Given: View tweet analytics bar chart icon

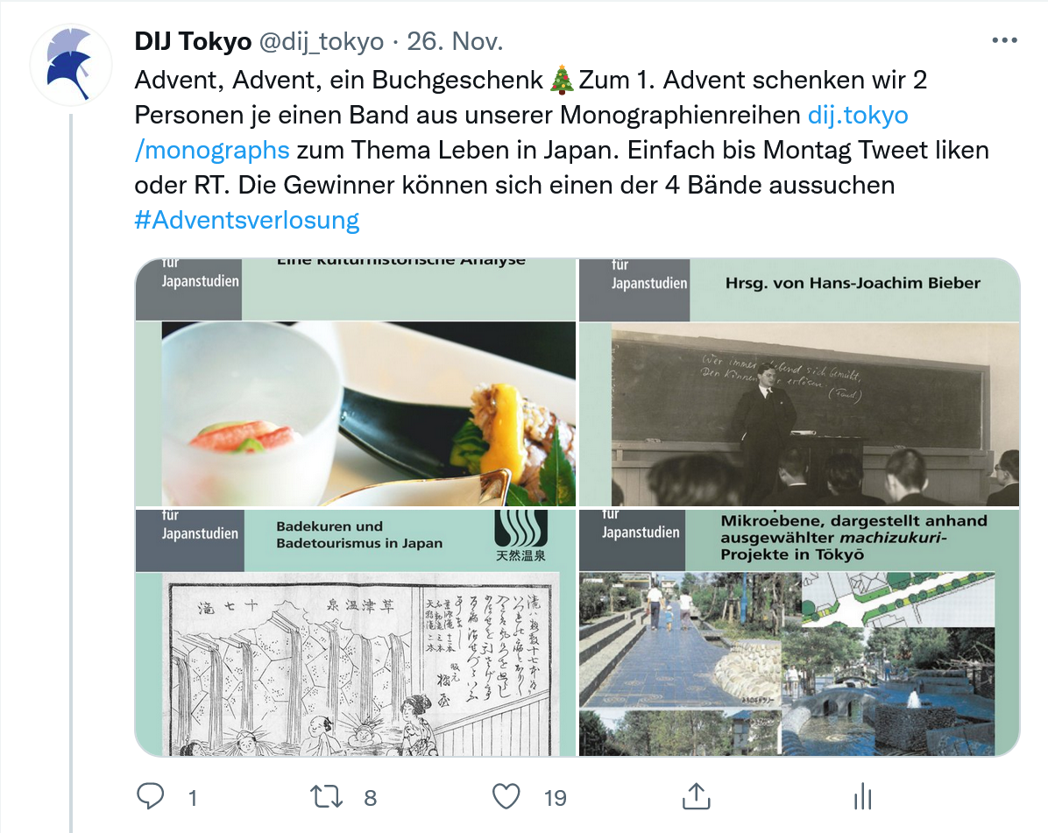Looking at the screenshot, I should click(x=863, y=796).
